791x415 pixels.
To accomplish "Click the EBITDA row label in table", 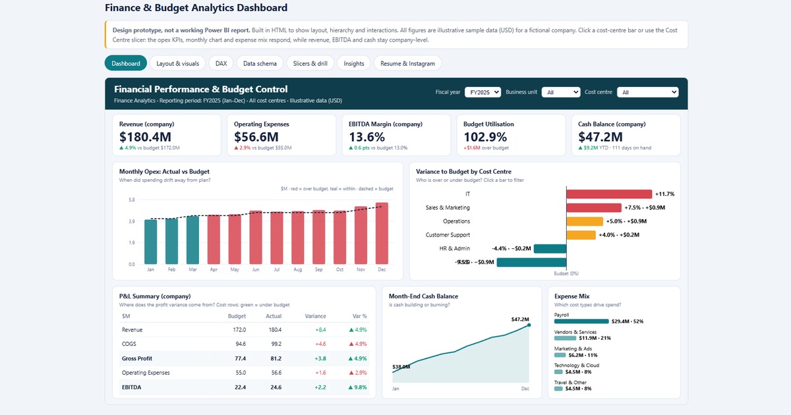I will 132,387.
